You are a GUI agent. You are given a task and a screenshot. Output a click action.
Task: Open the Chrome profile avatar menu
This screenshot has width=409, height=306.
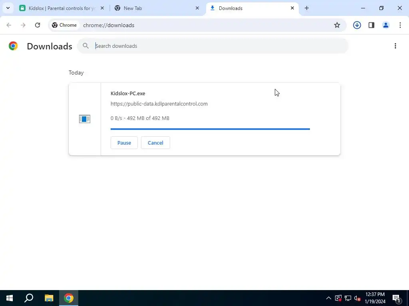pos(385,25)
